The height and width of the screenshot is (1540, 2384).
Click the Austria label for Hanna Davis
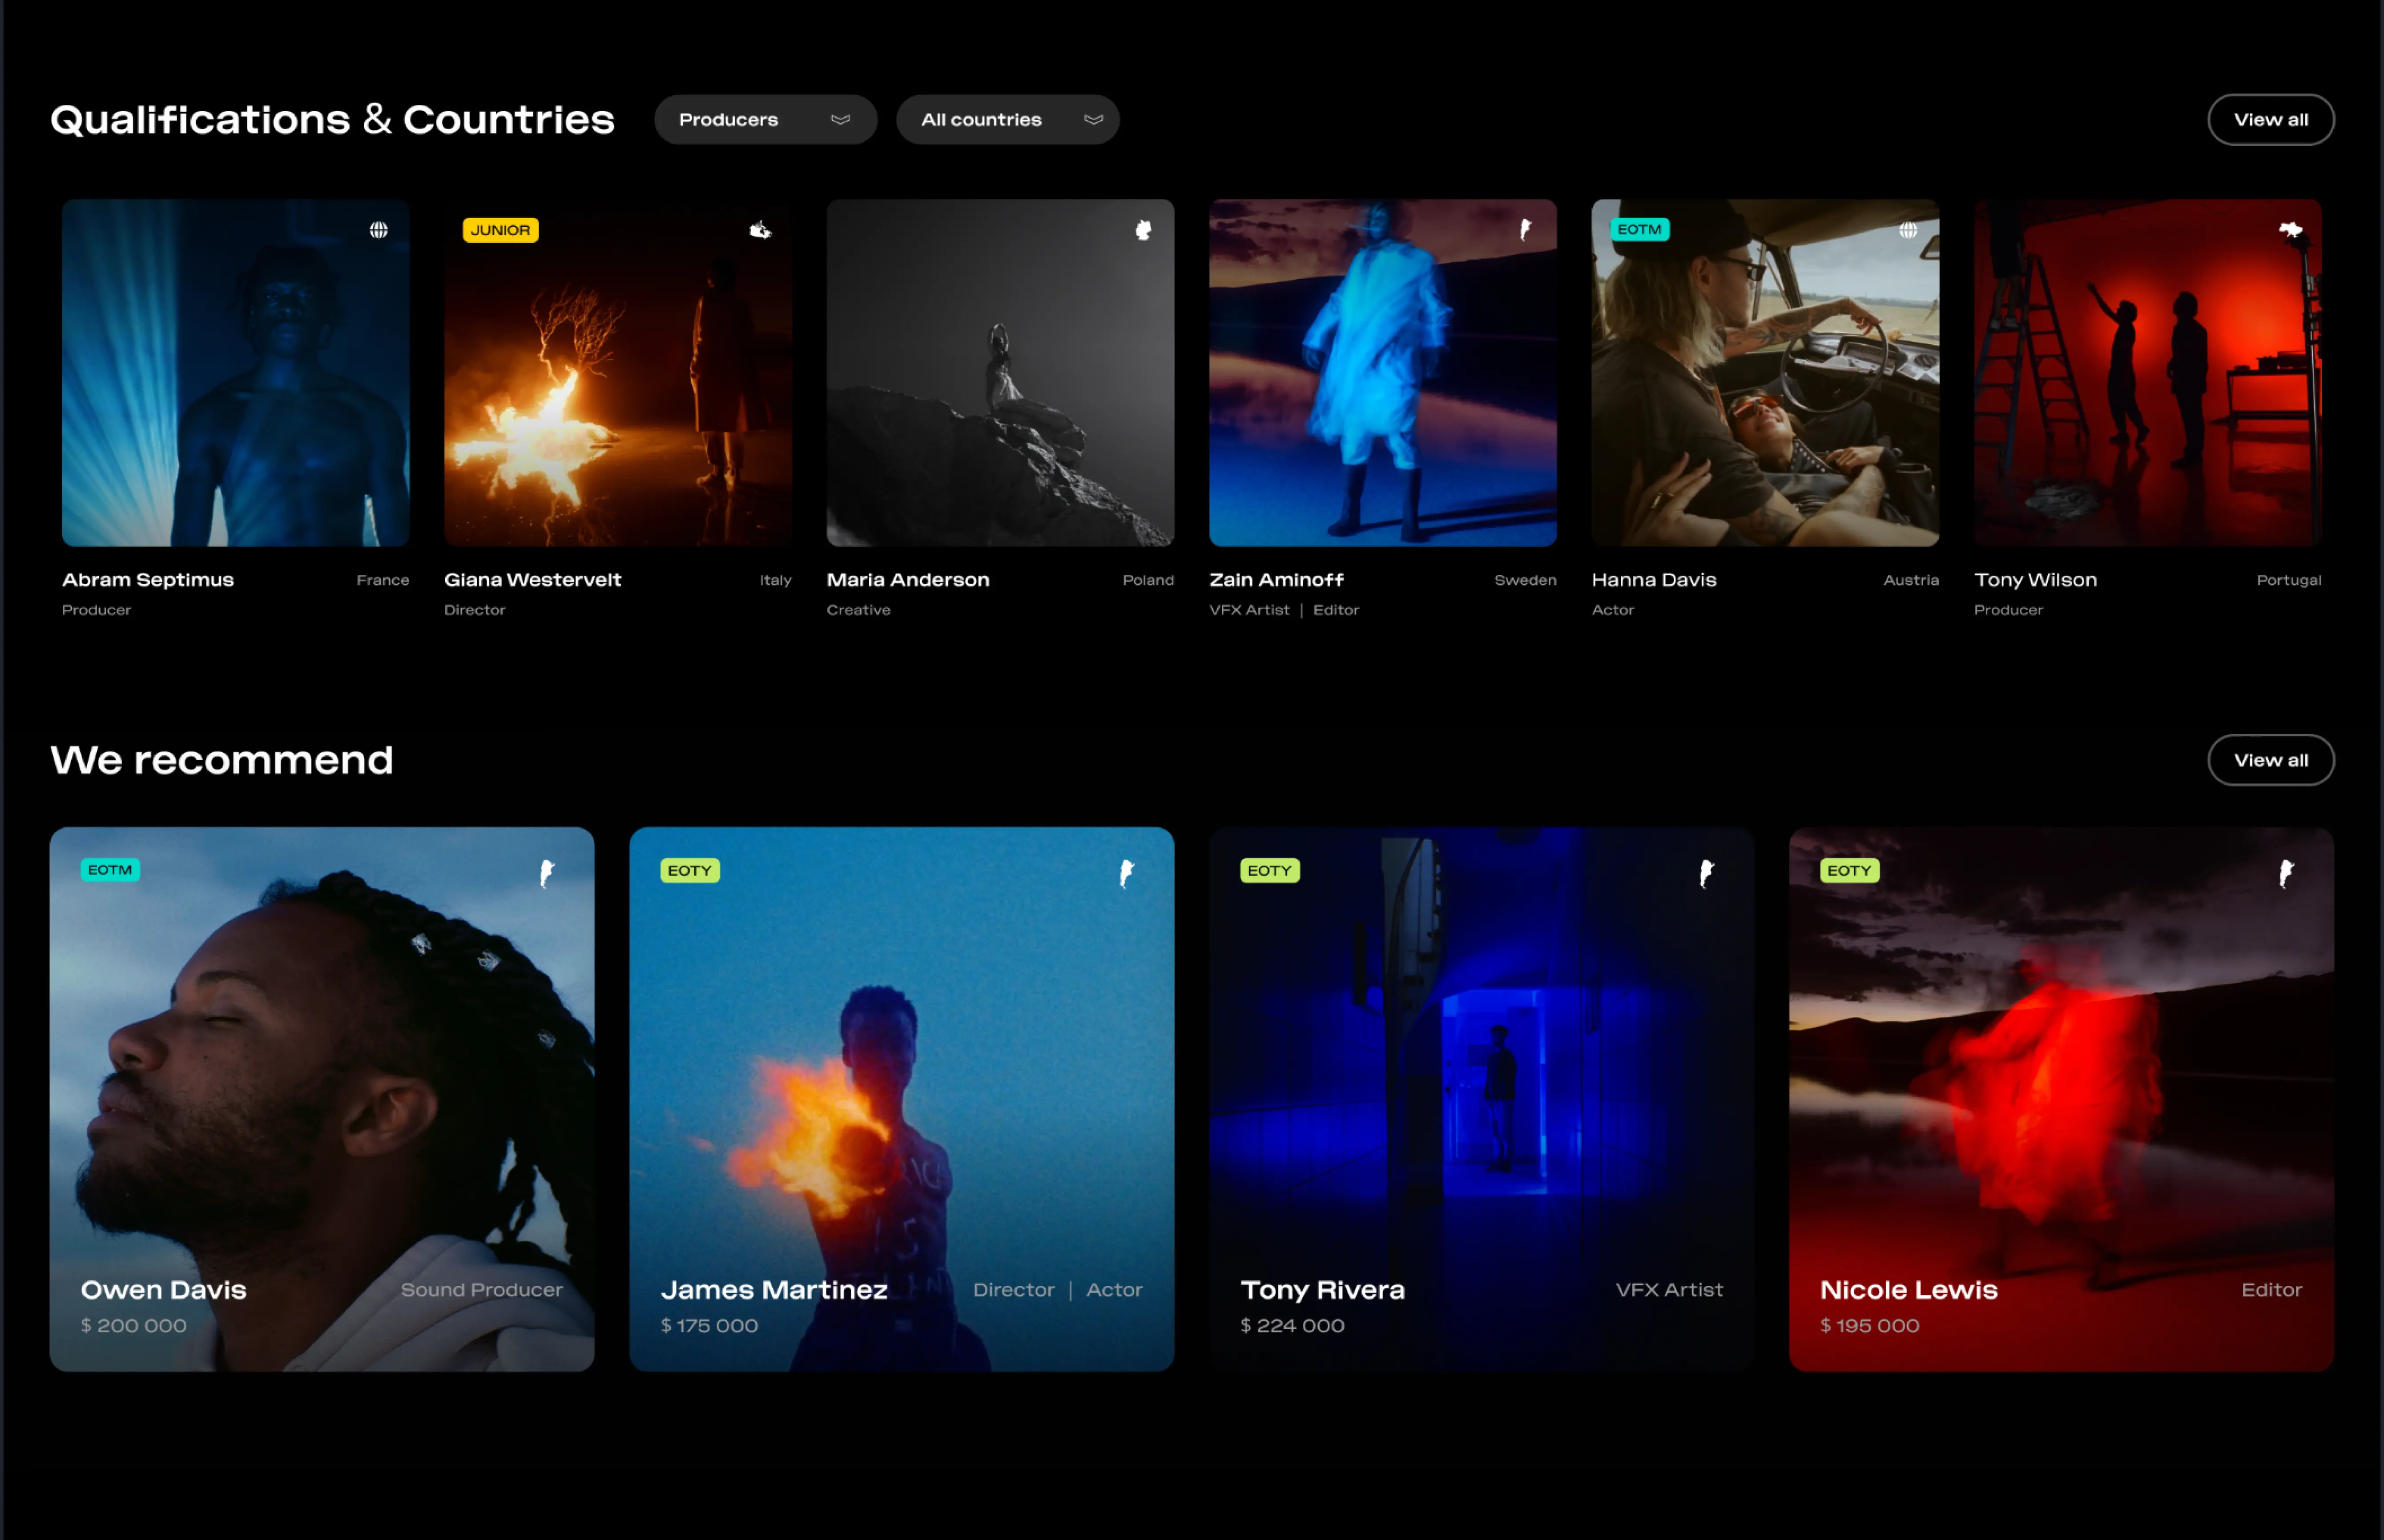point(1911,580)
